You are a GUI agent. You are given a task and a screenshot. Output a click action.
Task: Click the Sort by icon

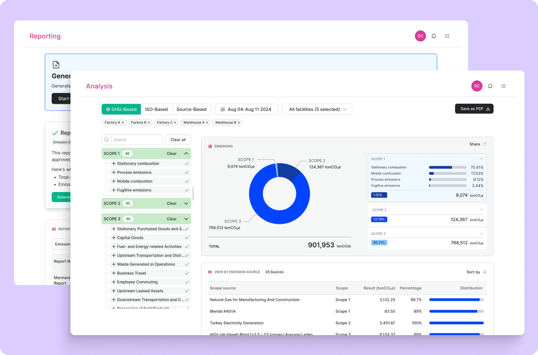coord(485,272)
